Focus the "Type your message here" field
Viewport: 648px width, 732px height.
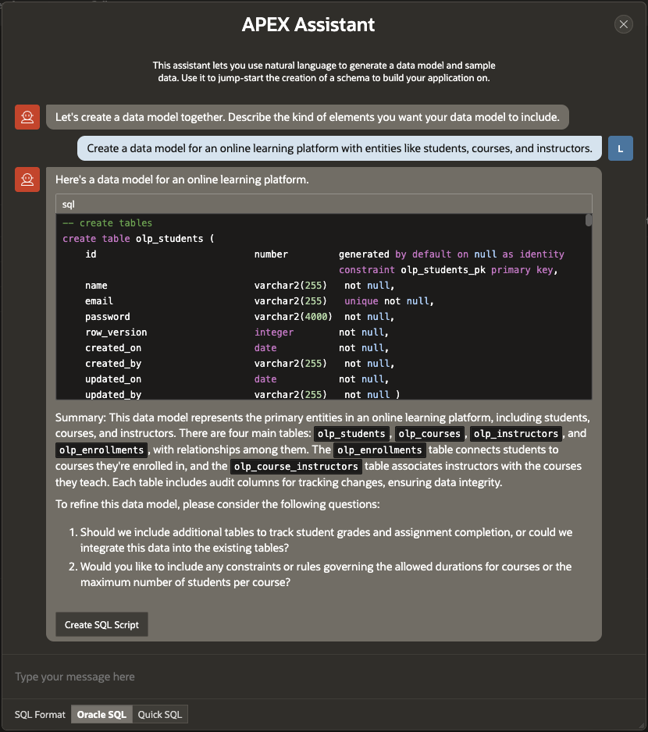pyautogui.click(x=323, y=677)
